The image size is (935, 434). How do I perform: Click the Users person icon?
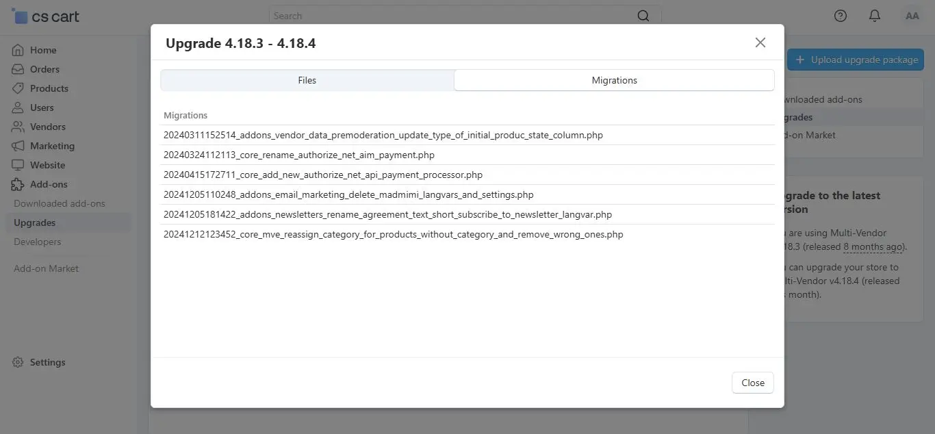[18, 107]
